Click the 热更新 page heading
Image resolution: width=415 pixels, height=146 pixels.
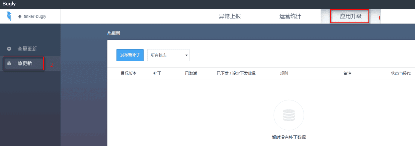tap(113, 33)
